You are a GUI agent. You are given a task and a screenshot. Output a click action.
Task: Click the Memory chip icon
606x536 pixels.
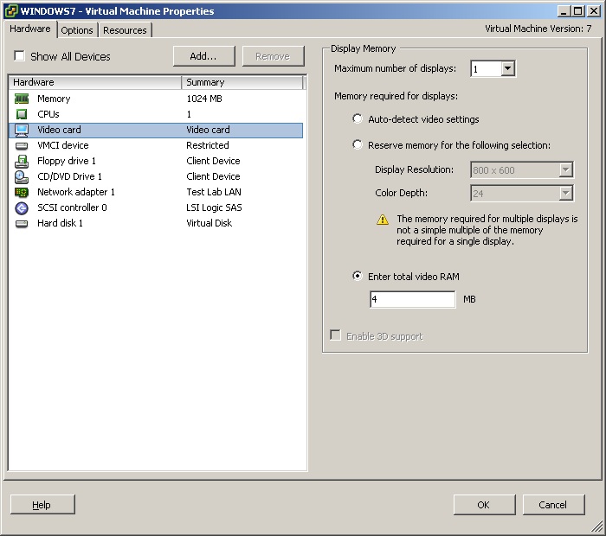(22, 99)
